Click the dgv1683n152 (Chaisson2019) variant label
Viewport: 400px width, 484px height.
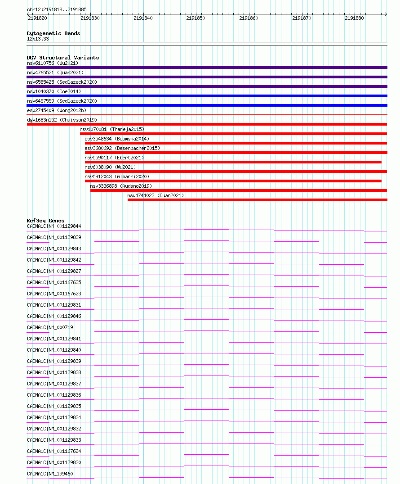point(62,120)
